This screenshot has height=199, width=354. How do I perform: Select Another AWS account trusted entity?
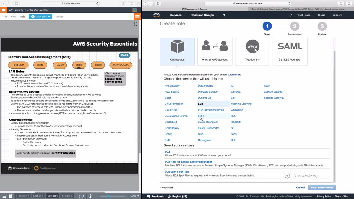(215, 51)
